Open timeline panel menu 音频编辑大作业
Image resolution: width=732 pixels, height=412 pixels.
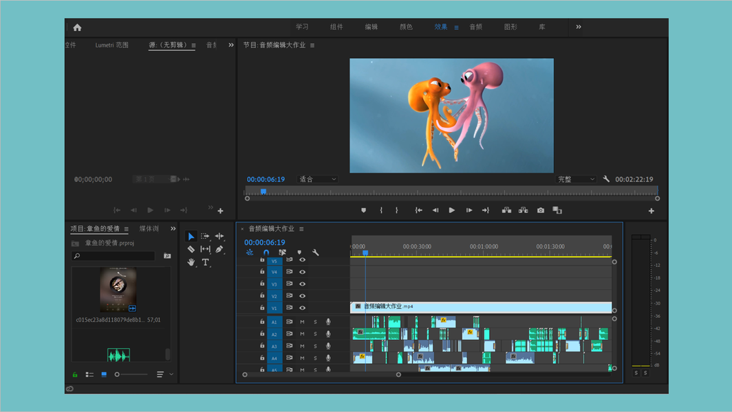pos(301,229)
